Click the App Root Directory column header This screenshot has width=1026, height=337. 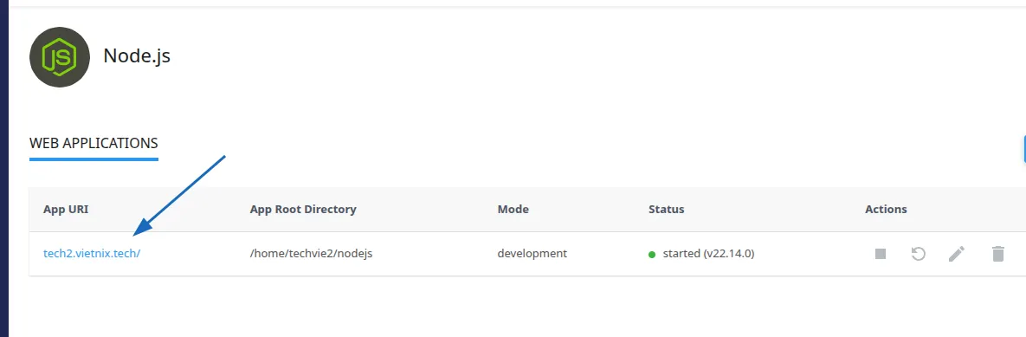pos(303,210)
